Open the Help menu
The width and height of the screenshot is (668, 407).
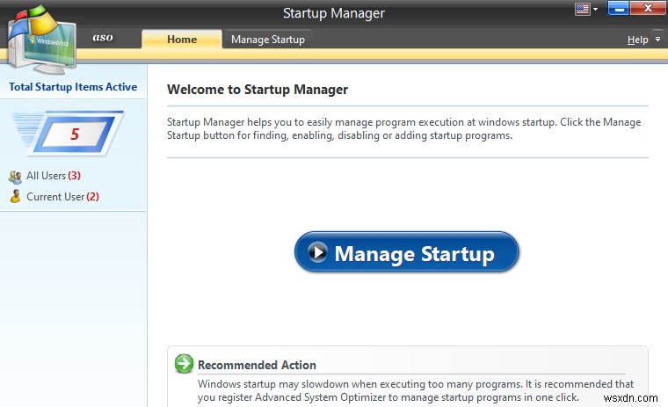coord(637,40)
